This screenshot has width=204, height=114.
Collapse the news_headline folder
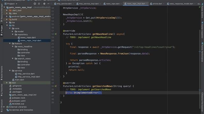[x=12, y=47]
